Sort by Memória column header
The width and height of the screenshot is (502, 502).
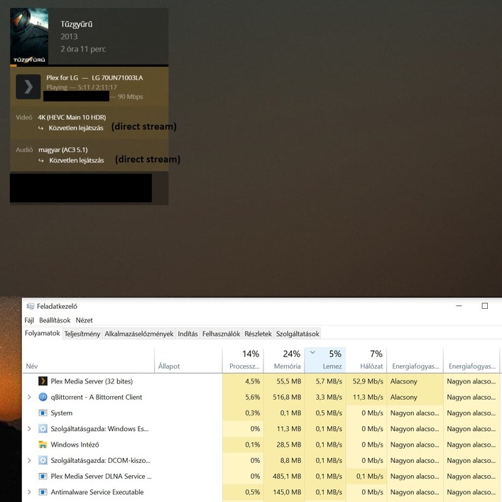coord(284,360)
